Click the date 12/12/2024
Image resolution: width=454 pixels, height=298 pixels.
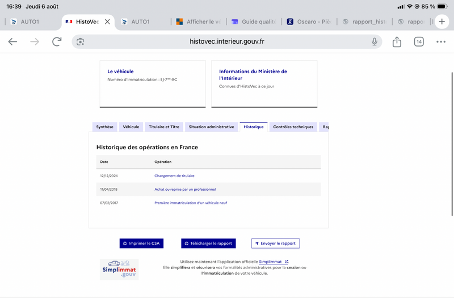[109, 176]
